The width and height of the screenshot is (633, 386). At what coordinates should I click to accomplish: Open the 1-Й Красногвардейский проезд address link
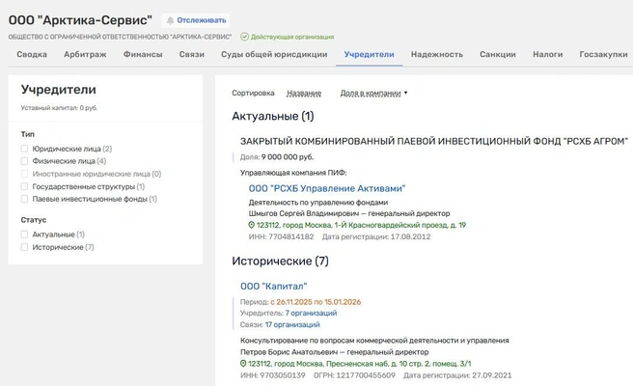pyautogui.click(x=361, y=225)
